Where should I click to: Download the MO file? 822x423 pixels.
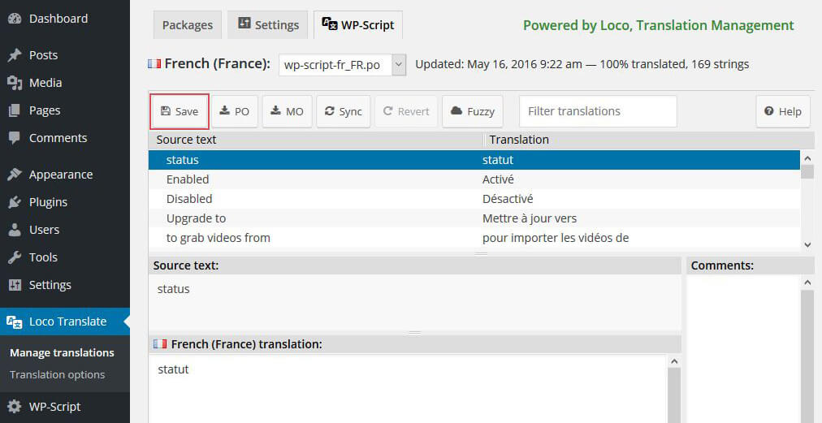(288, 112)
